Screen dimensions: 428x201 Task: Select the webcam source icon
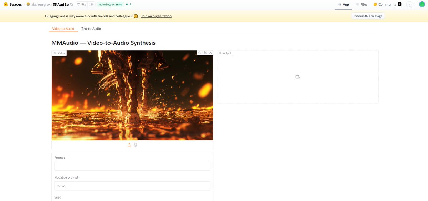coord(136,145)
